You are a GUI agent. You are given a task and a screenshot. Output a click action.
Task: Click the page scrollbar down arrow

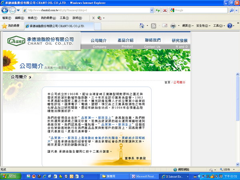(238, 164)
